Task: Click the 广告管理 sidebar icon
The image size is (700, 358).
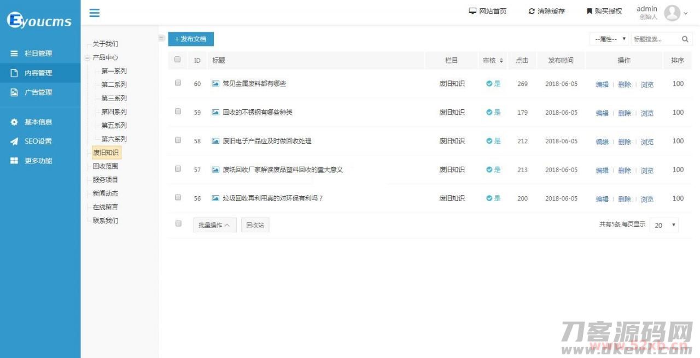Action: click(x=14, y=92)
